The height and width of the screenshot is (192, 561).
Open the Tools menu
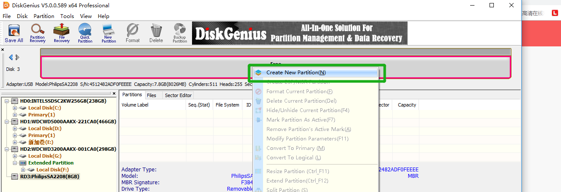tap(67, 16)
